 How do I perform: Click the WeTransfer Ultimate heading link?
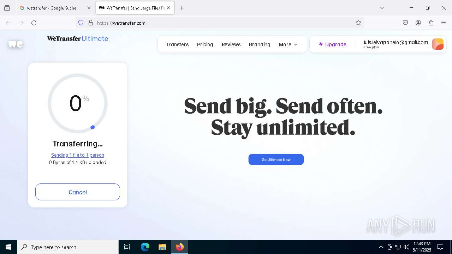78,39
